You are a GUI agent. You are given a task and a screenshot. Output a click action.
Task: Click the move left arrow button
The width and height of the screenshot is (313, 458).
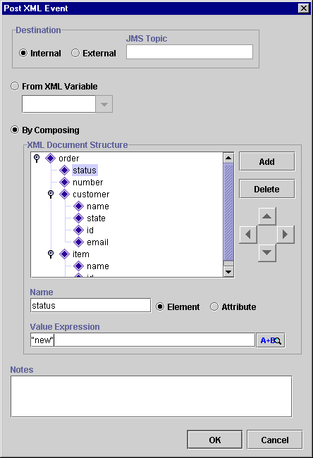[248, 234]
